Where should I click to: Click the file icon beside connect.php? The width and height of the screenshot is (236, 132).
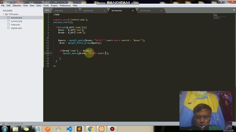click(x=8, y=21)
